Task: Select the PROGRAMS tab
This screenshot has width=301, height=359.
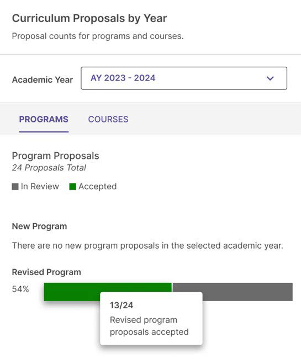Action: pos(44,119)
